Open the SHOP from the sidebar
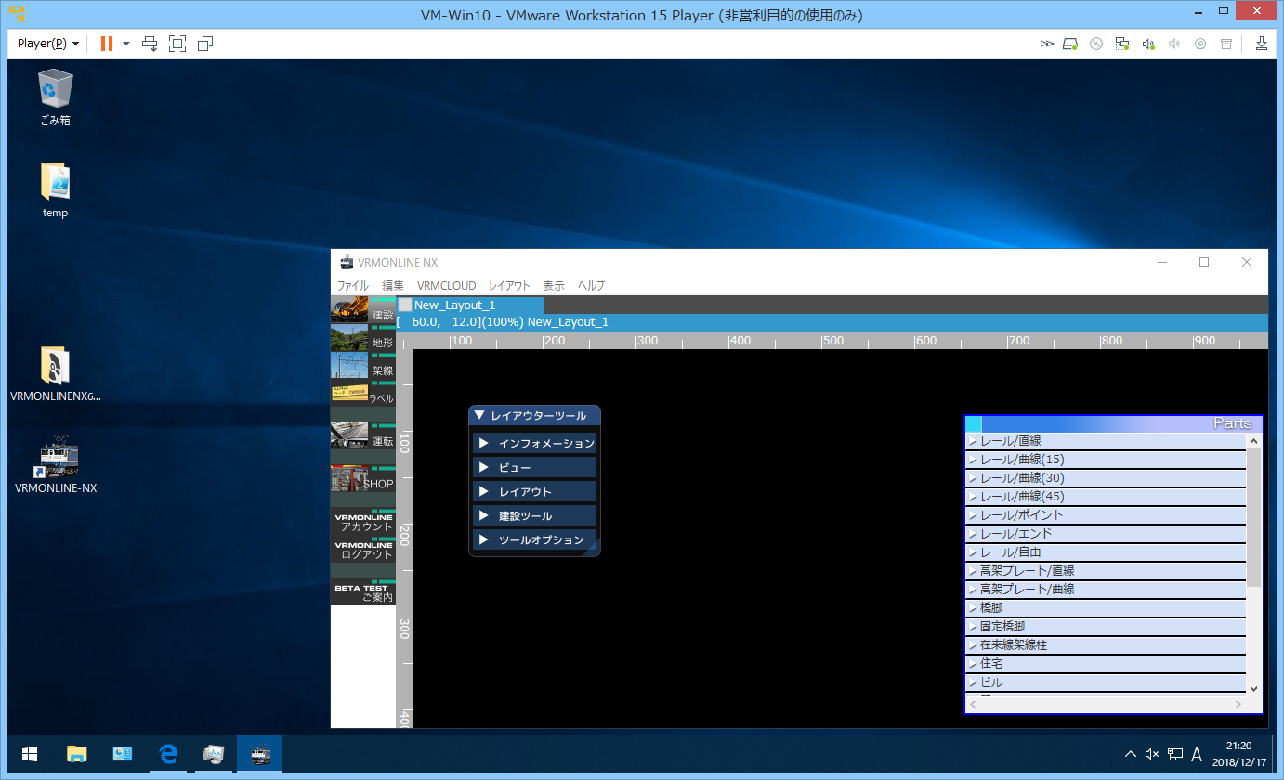The width and height of the screenshot is (1284, 780). (x=363, y=479)
